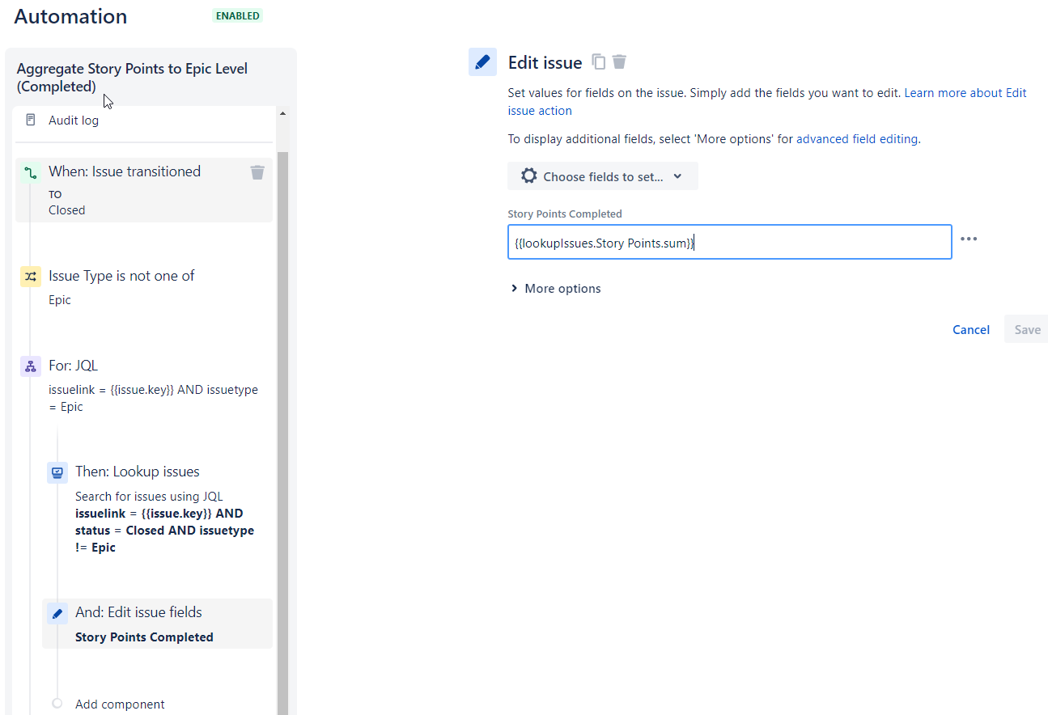Click the Edit issue fields pencil icon

coord(57,613)
